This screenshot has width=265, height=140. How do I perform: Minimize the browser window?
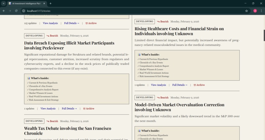pyautogui.click(x=245, y=3)
